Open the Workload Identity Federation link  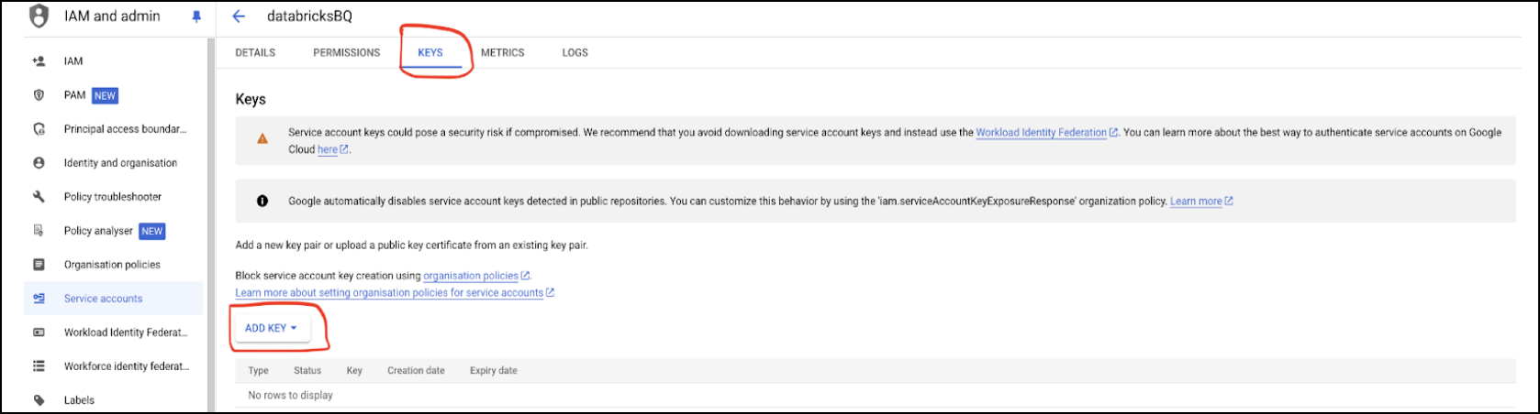[1041, 133]
